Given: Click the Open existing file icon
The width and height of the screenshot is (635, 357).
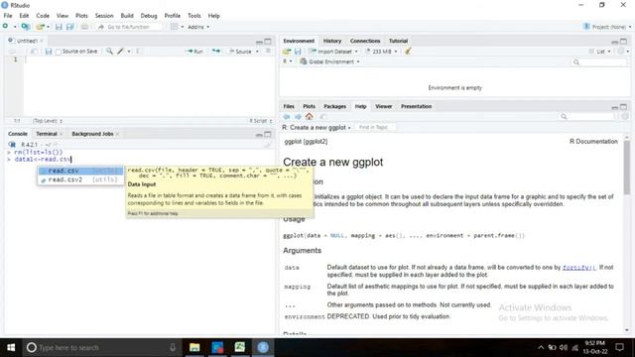Looking at the screenshot, I should coord(40,27).
